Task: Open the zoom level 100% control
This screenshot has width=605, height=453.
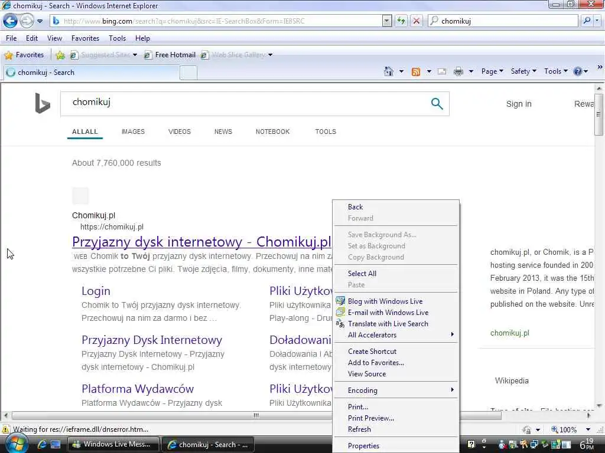Action: coord(570,429)
